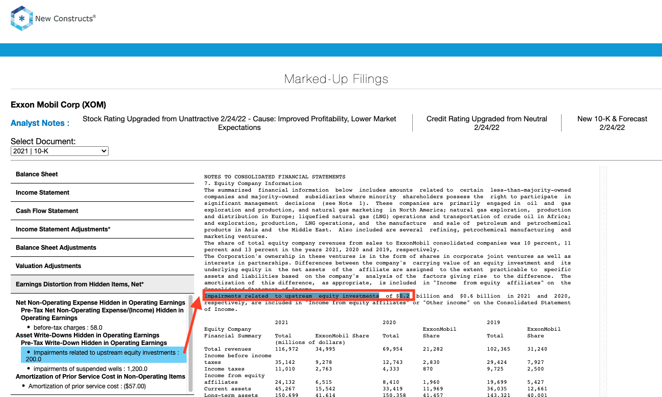Open the Balance Sheet section
This screenshot has width=662, height=397.
point(102,174)
